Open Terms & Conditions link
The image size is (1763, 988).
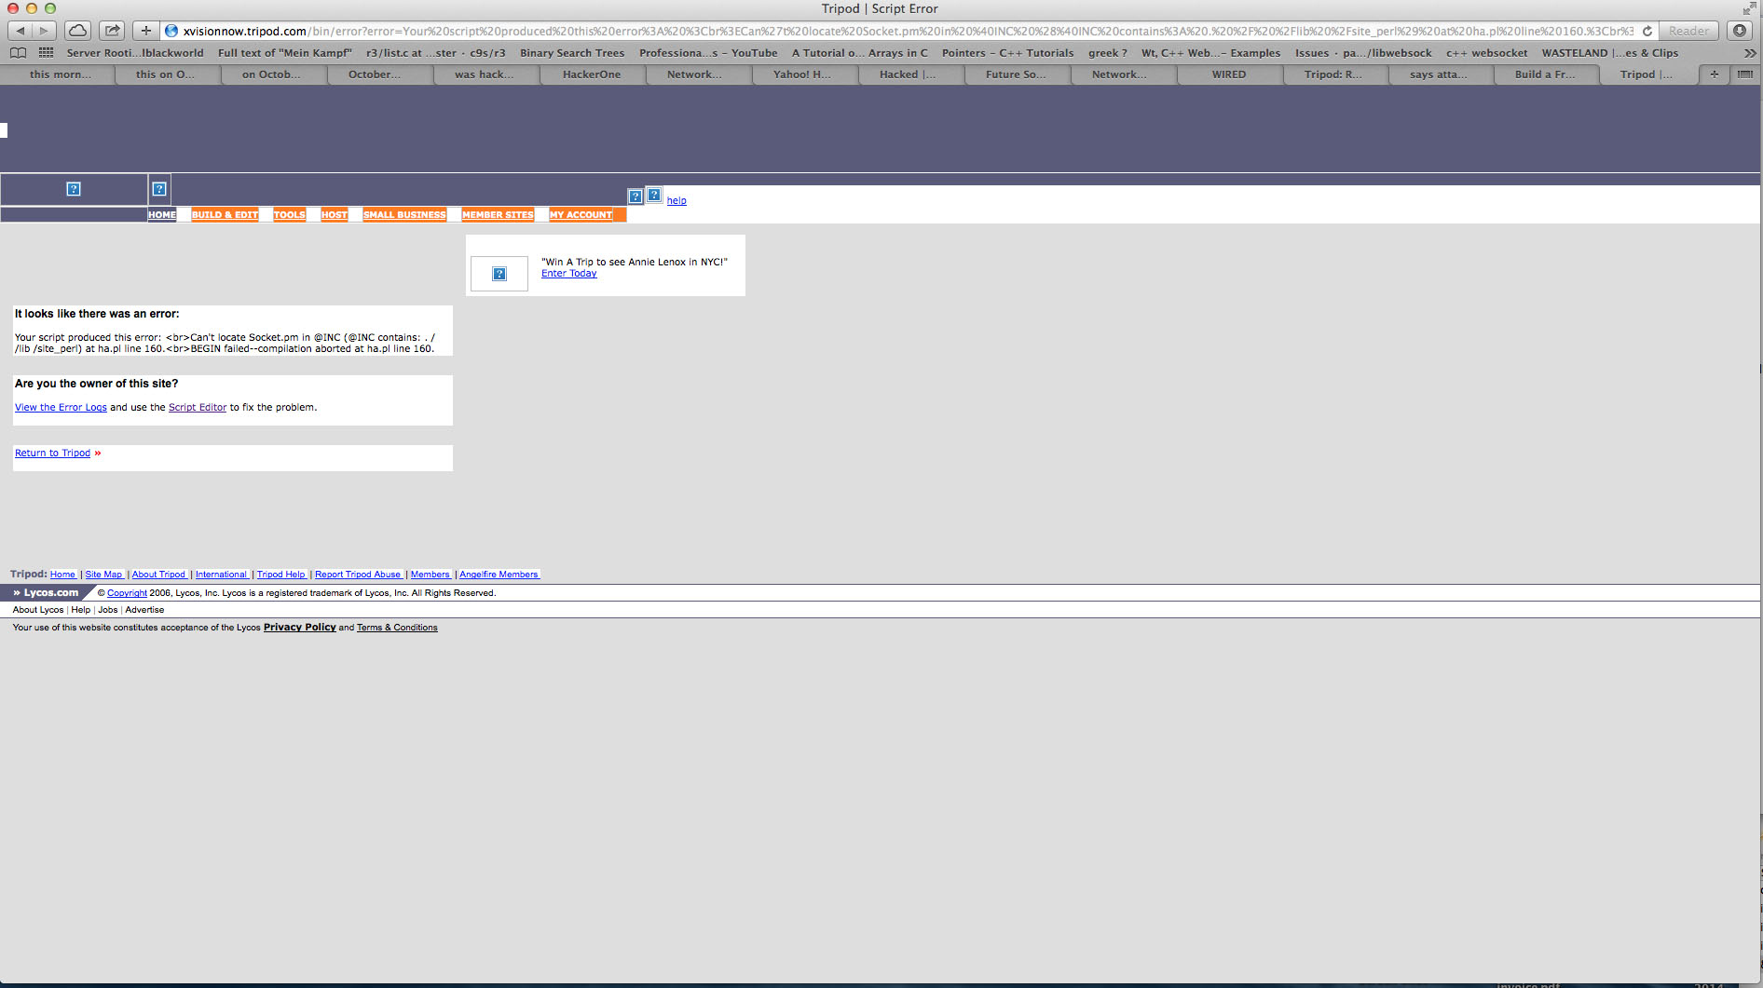coord(397,628)
